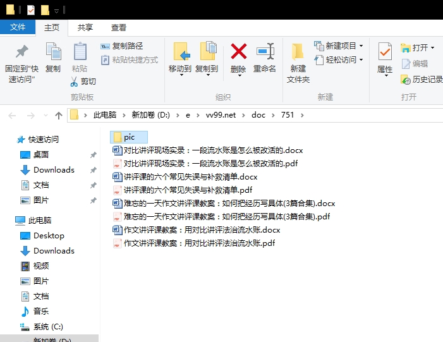This screenshot has height=342, width=443.
Task: Open recent locations dropdown arrow
Action: coord(46,115)
